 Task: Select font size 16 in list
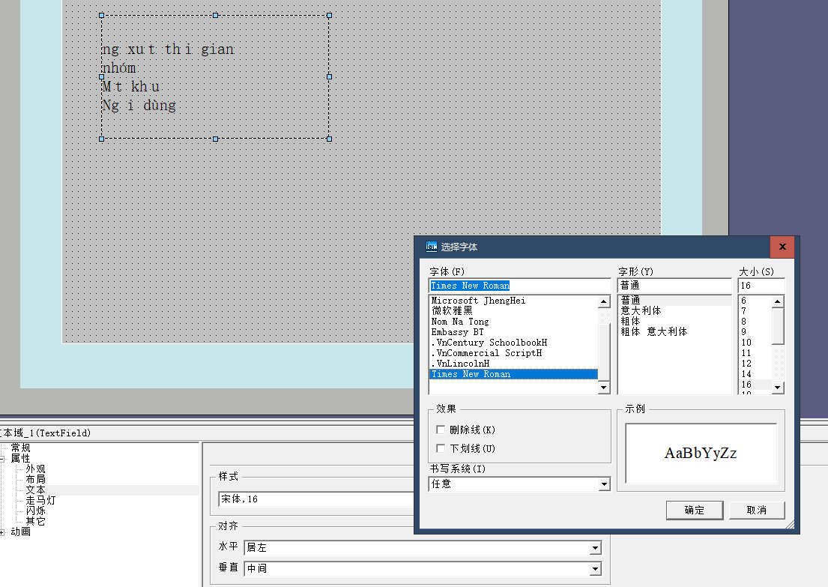pyautogui.click(x=755, y=385)
